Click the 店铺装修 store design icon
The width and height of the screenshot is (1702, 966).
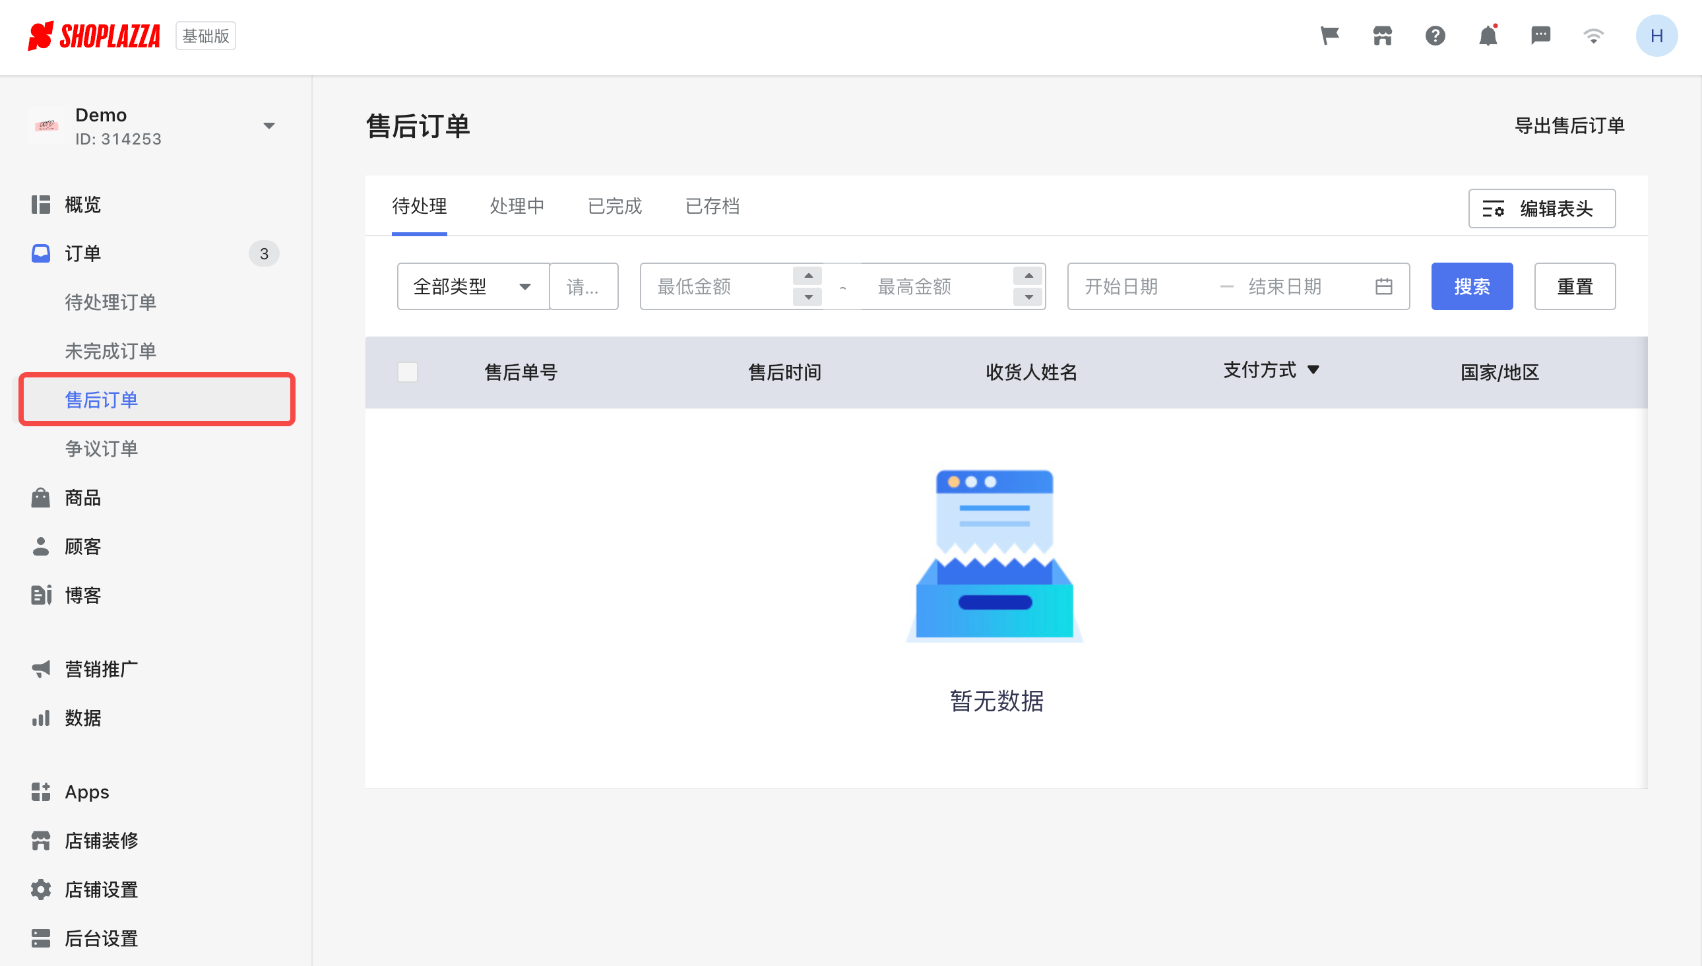40,840
